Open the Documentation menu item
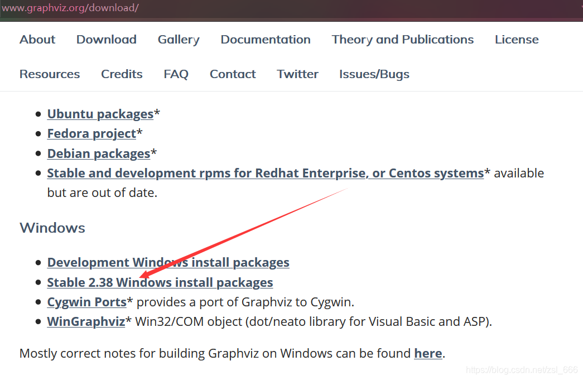Viewport: 583px width, 380px height. point(266,40)
